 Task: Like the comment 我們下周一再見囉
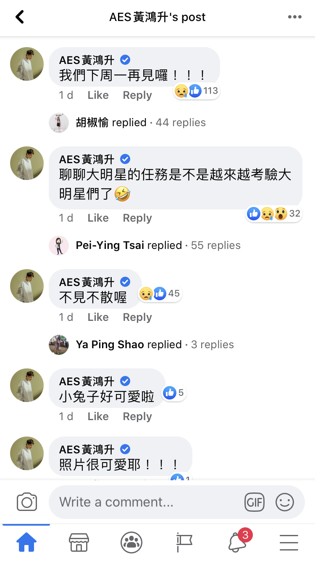pyautogui.click(x=98, y=95)
